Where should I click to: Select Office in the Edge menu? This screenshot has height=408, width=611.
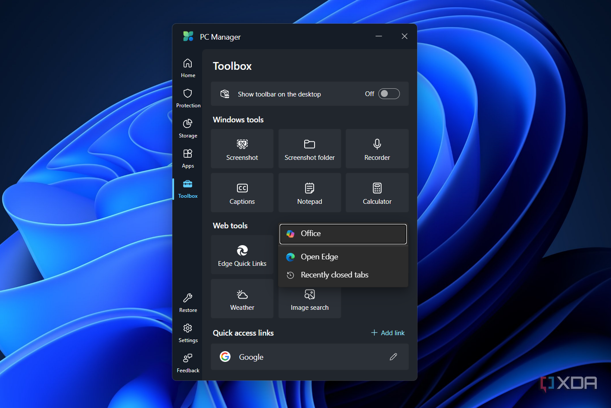pyautogui.click(x=343, y=234)
